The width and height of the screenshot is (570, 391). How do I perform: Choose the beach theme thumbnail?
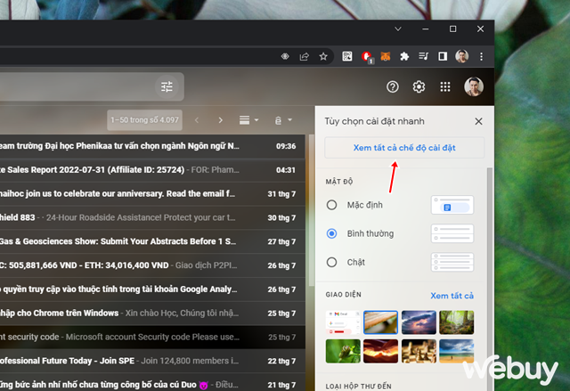pos(457,352)
